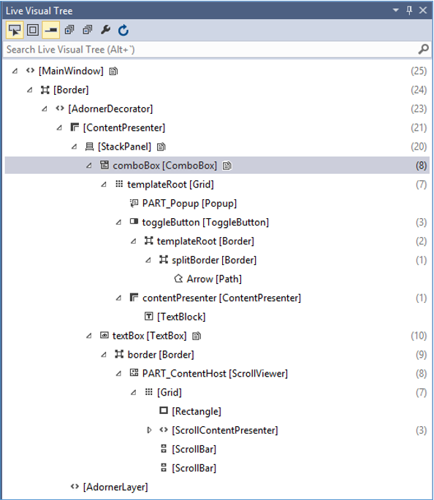Click source icon beside textBox [TextBox]

197,336
